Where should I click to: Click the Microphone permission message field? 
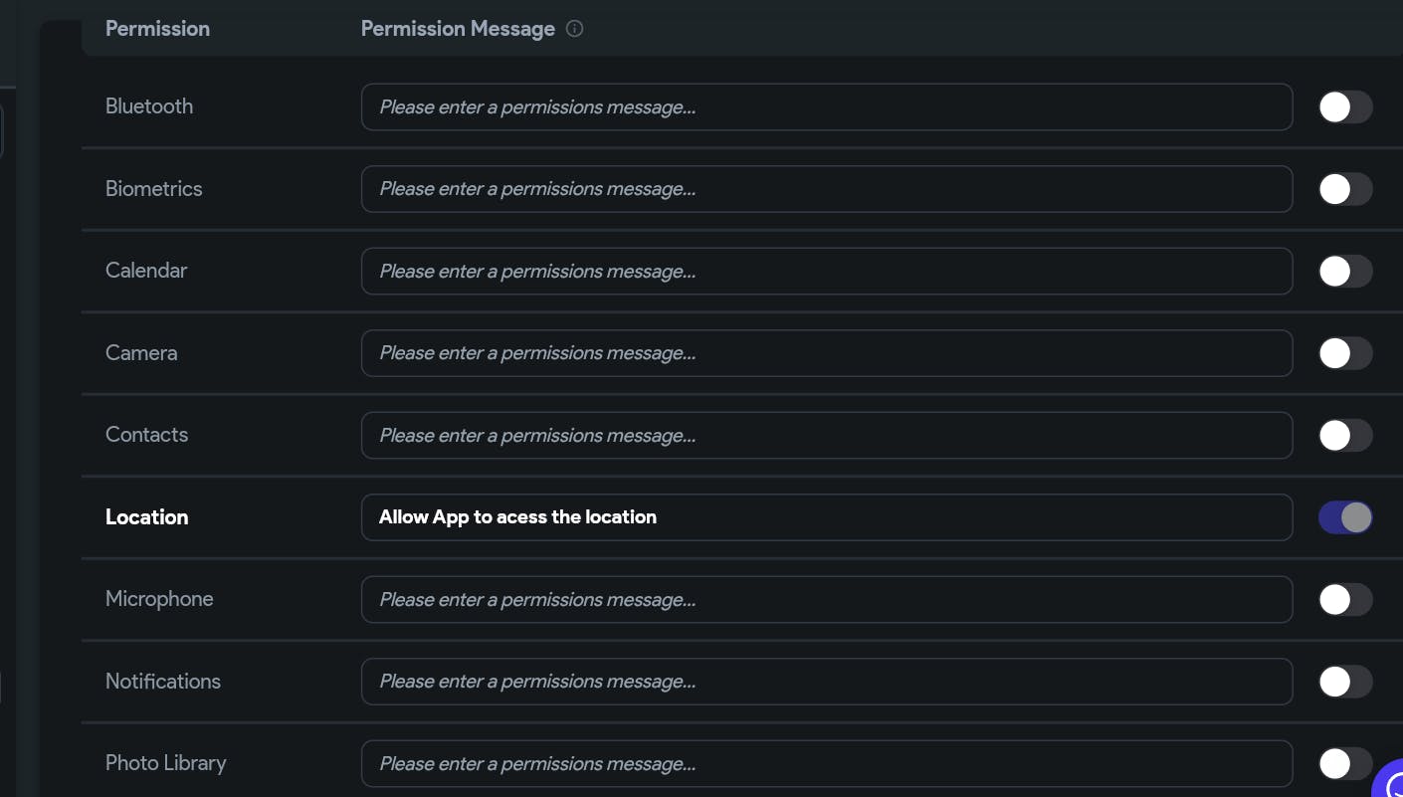[826, 600]
